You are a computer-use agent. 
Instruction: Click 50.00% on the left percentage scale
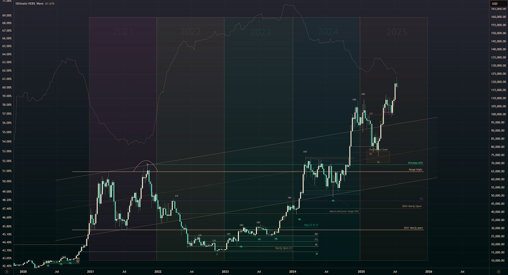[7, 181]
